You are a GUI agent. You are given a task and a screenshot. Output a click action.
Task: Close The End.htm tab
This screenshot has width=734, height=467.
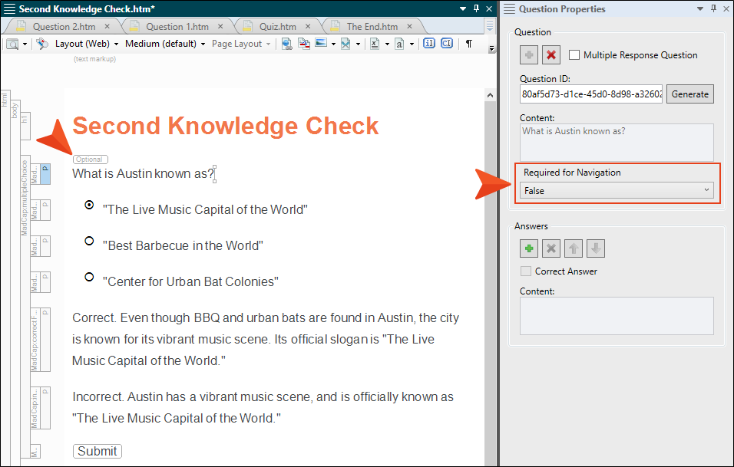click(409, 27)
